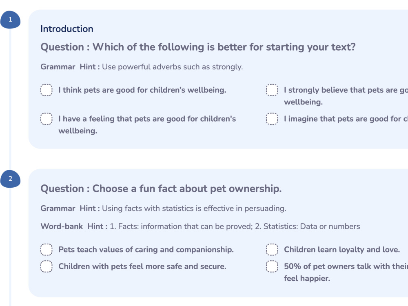Screen dimensions: 408x306
Task: Click the vertical timeline line between steps
Action: click(x=11, y=99)
